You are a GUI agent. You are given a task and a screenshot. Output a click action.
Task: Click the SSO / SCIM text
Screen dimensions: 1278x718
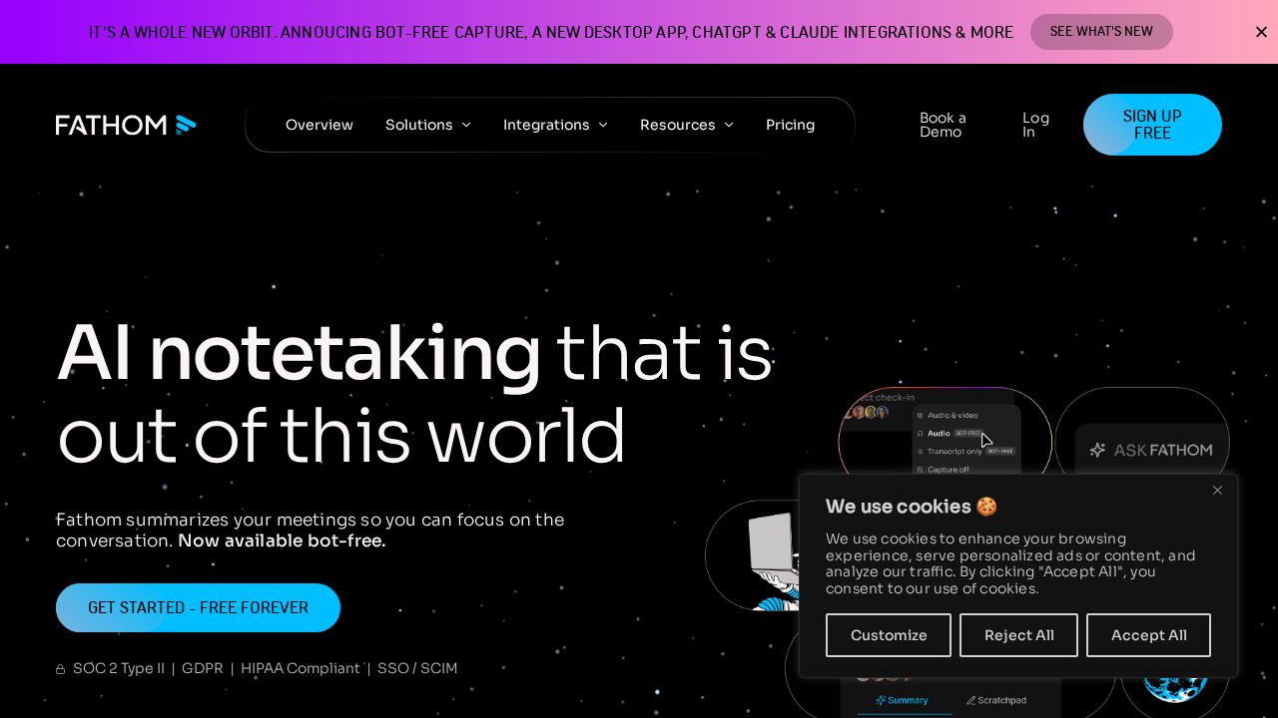(x=417, y=668)
